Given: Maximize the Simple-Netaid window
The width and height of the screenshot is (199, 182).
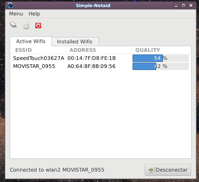Looking at the screenshot, I should (x=183, y=5).
